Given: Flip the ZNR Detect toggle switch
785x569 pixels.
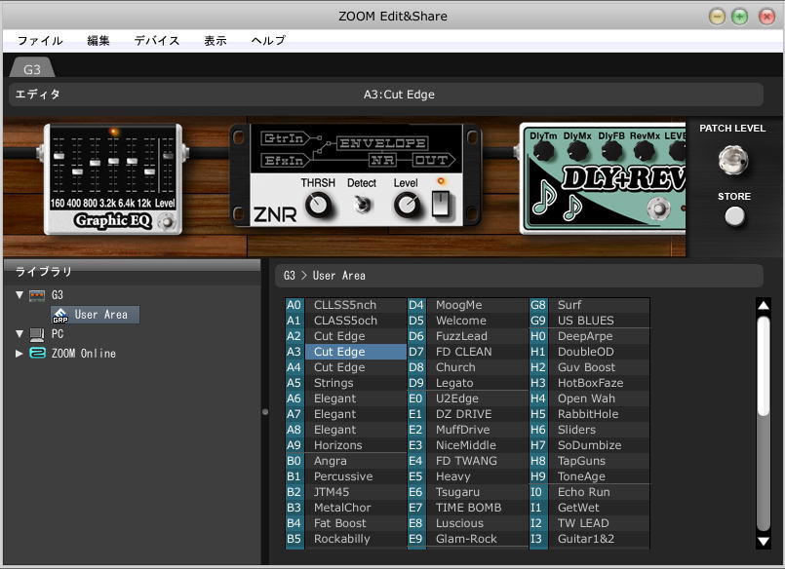Looking at the screenshot, I should [362, 204].
